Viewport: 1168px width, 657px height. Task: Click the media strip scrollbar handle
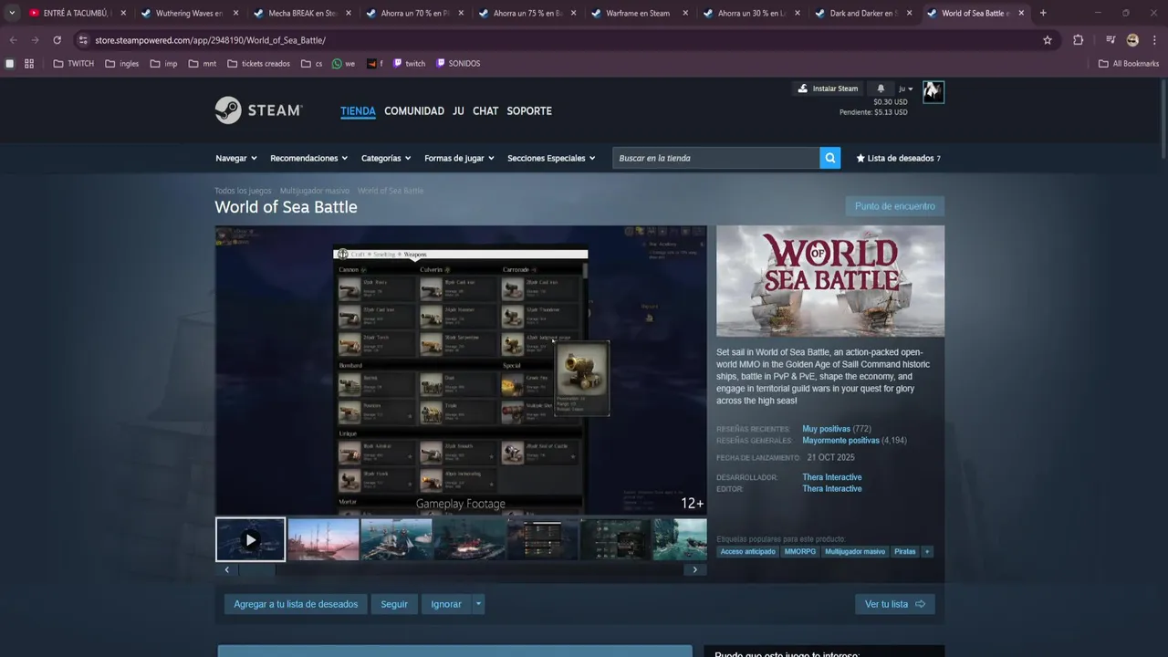coord(258,569)
